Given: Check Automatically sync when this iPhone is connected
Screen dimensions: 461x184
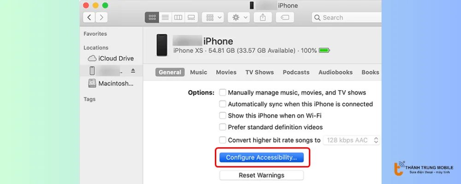Looking at the screenshot, I should [223, 104].
